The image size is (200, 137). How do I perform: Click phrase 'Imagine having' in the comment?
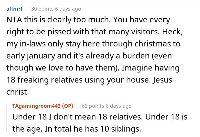point(151,68)
